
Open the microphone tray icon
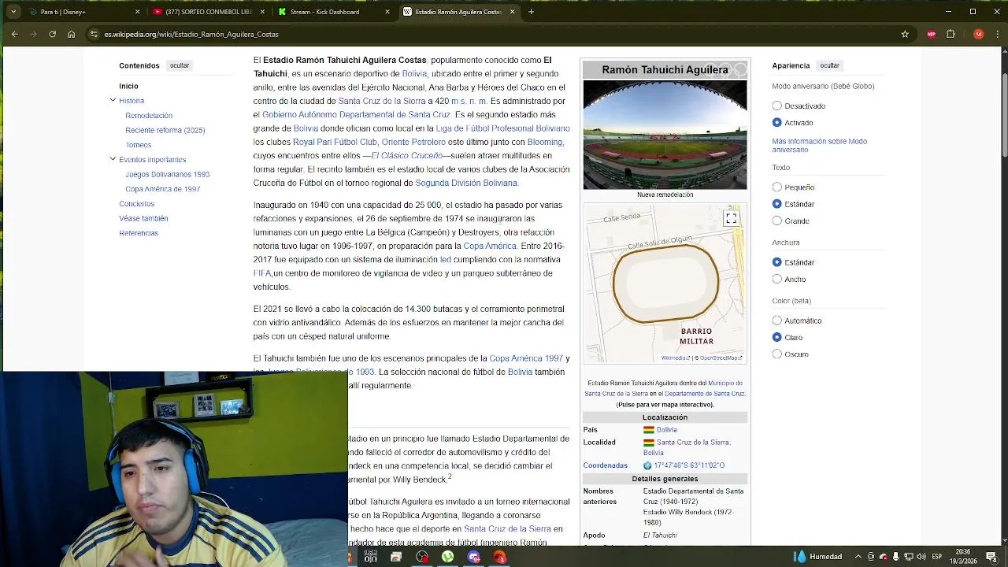point(895,557)
